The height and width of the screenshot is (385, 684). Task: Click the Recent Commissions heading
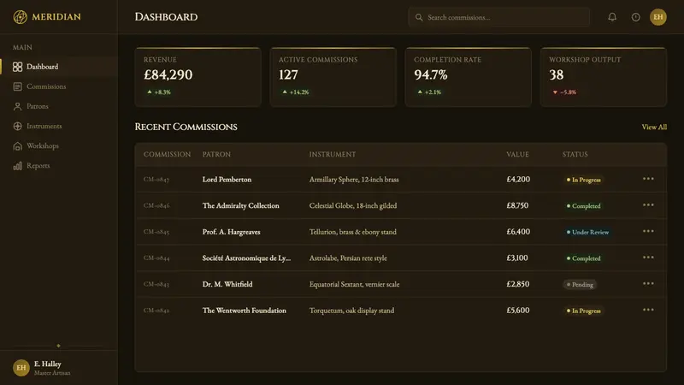point(186,127)
